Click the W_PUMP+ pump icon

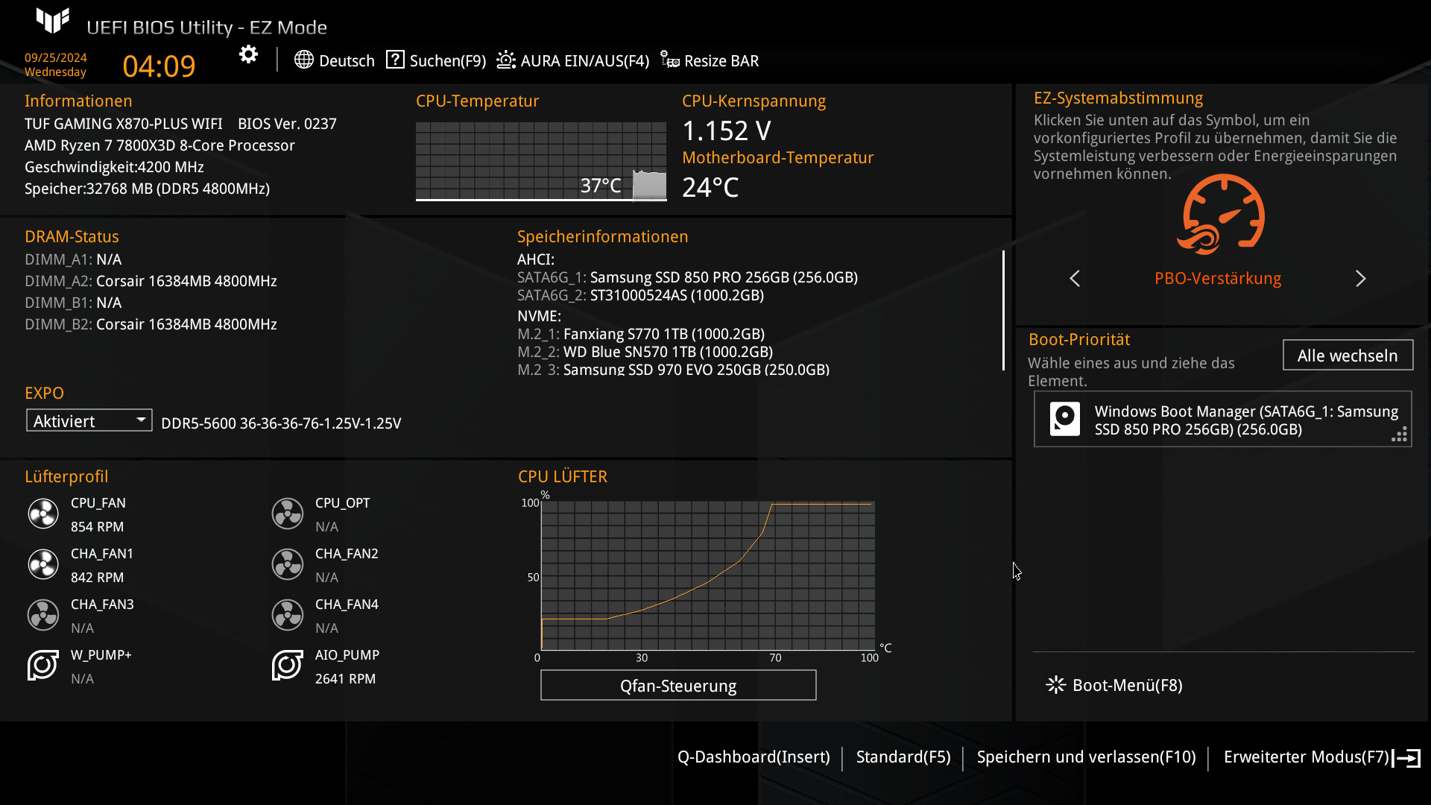(43, 666)
